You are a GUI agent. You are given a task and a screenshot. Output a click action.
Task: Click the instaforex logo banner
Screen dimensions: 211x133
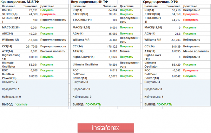pos(106,128)
